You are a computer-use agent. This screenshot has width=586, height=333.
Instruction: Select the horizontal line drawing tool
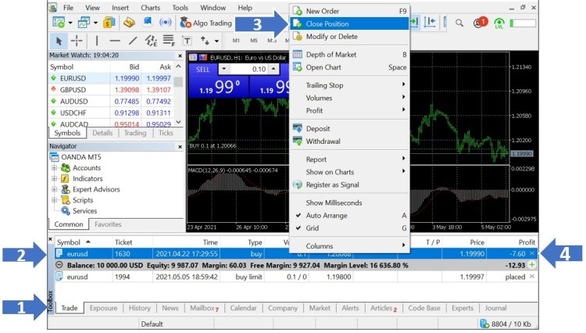click(x=115, y=40)
